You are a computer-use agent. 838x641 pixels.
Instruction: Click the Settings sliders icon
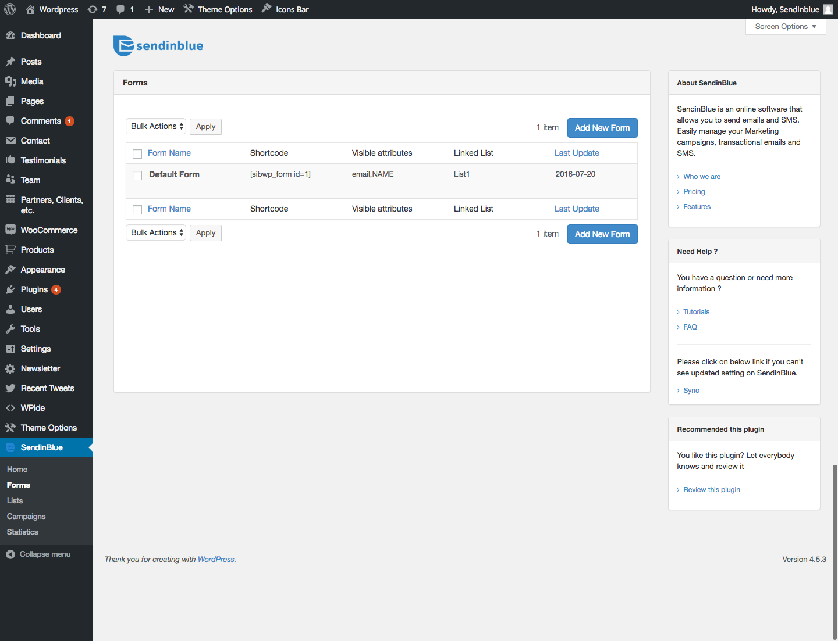coord(10,349)
